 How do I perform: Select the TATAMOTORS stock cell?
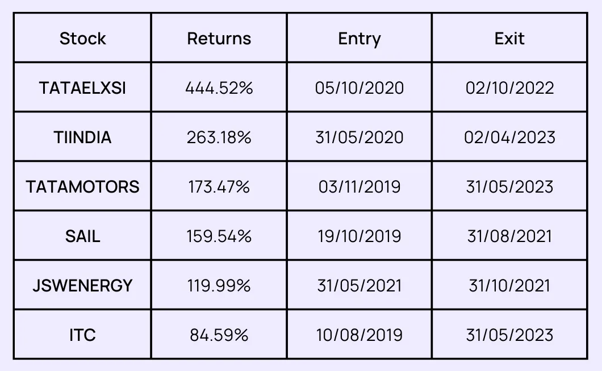tap(82, 187)
